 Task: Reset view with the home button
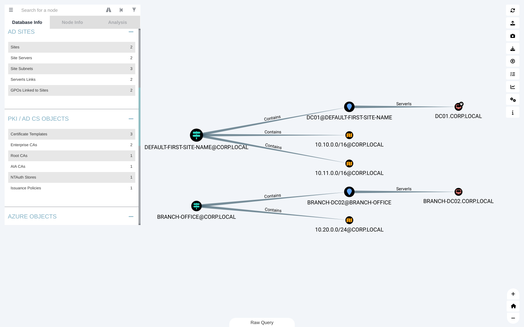pos(513,306)
